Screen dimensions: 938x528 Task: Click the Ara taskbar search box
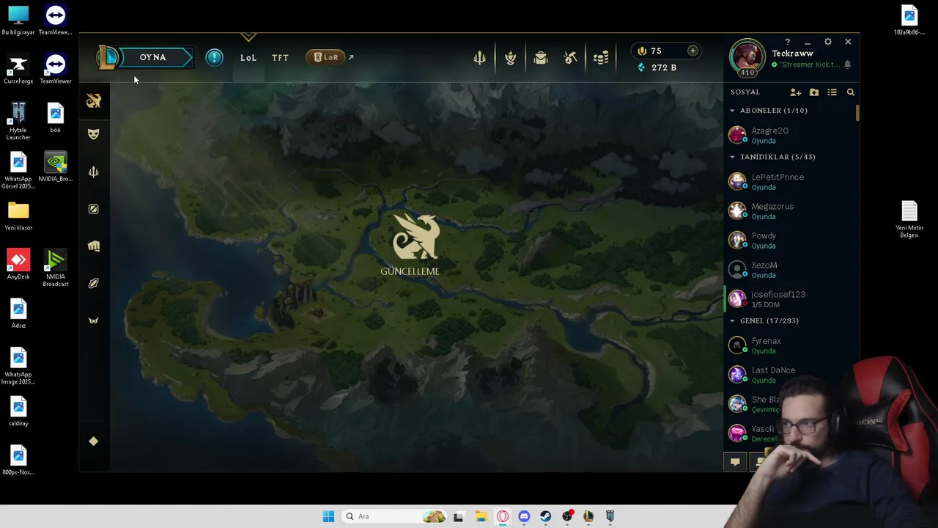click(396, 516)
